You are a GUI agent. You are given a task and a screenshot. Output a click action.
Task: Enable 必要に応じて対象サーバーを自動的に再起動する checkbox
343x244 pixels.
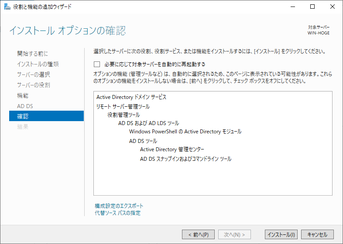(x=97, y=64)
